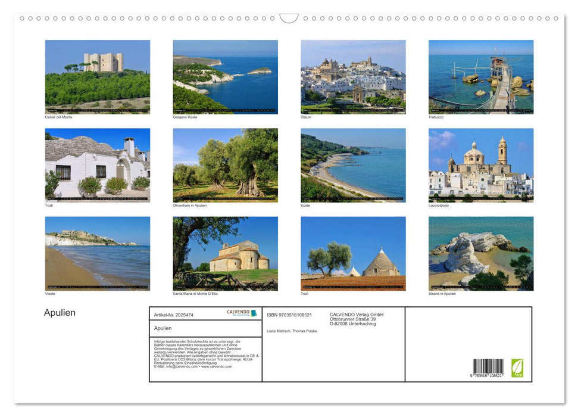Viewport: 578px width, 417px height.
Task: Select the Apulien title text
Action: (x=58, y=312)
